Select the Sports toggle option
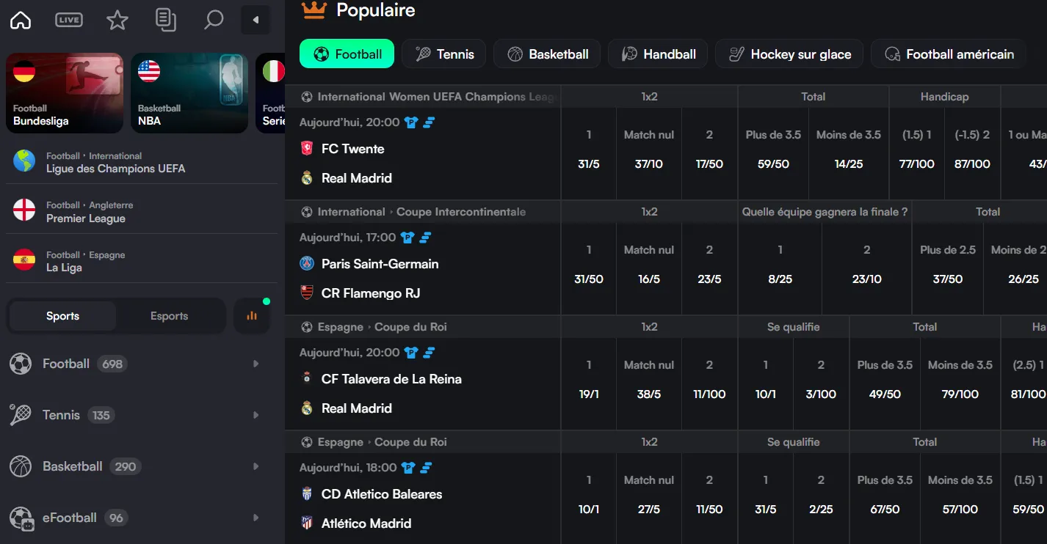Screen dimensions: 1047x544 pos(62,316)
